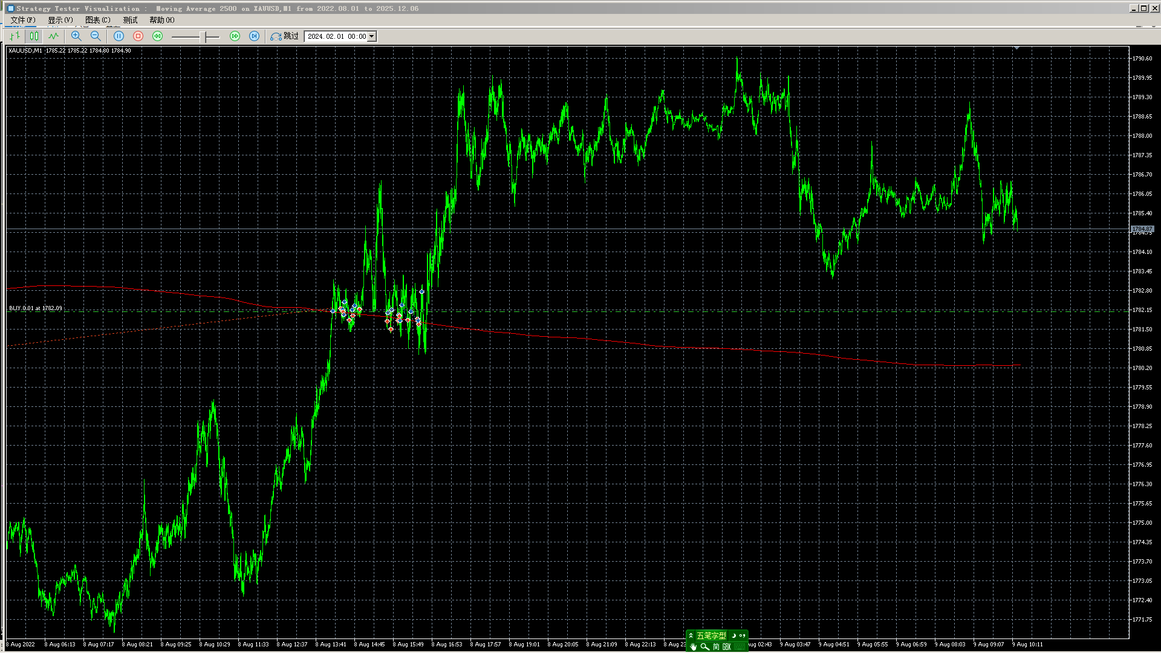
Task: Open the 文件(F) menu
Action: click(x=23, y=20)
